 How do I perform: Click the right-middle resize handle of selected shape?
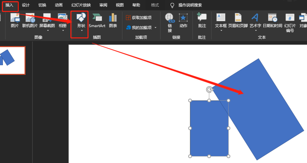point(229,128)
